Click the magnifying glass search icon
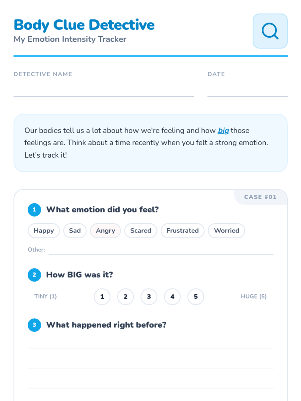301x401 pixels. [x=270, y=31]
